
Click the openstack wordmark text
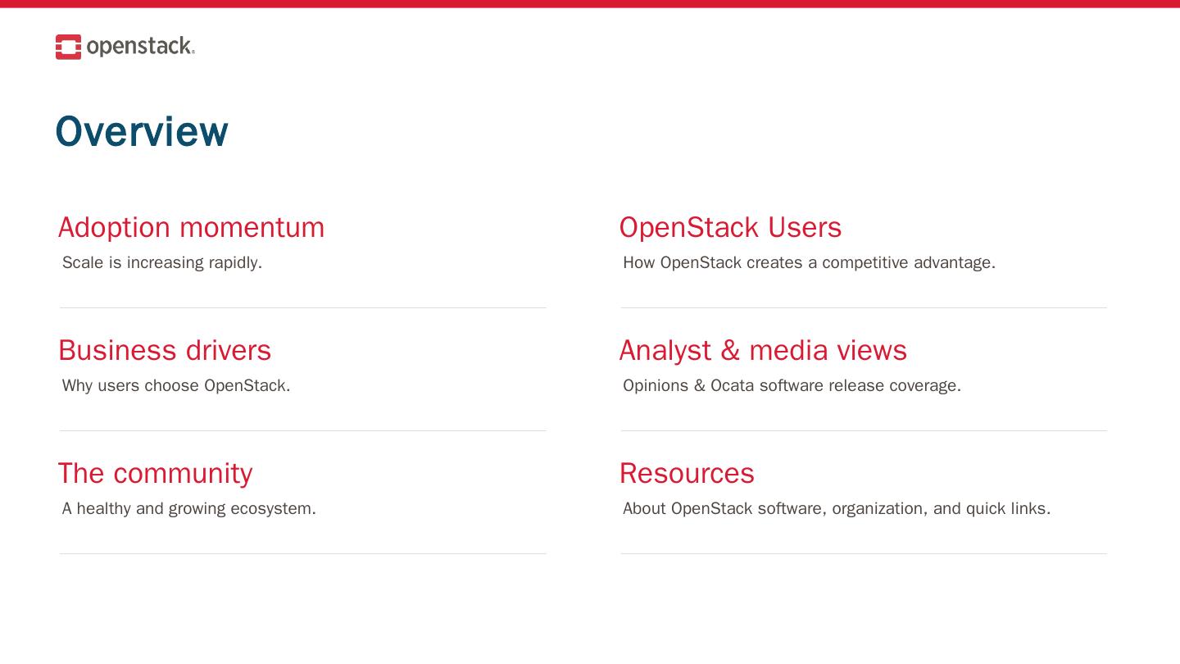point(141,47)
